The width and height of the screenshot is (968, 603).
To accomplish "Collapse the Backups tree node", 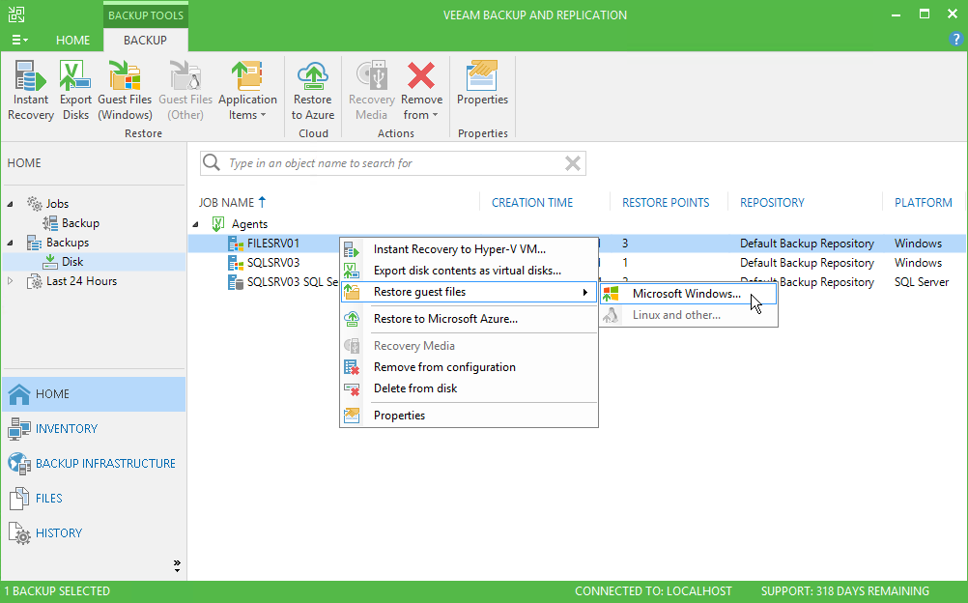I will (x=10, y=243).
